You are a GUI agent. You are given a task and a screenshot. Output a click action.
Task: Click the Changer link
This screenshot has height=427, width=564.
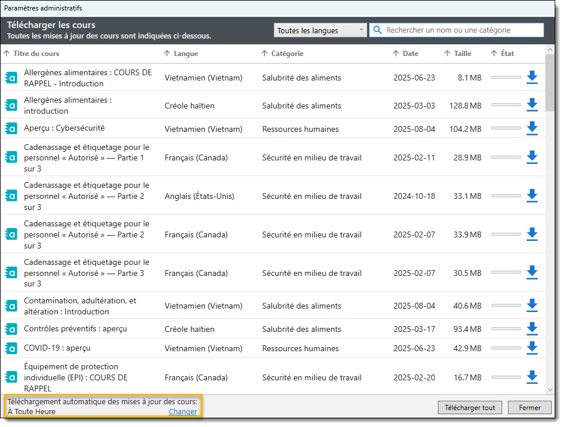tap(183, 411)
